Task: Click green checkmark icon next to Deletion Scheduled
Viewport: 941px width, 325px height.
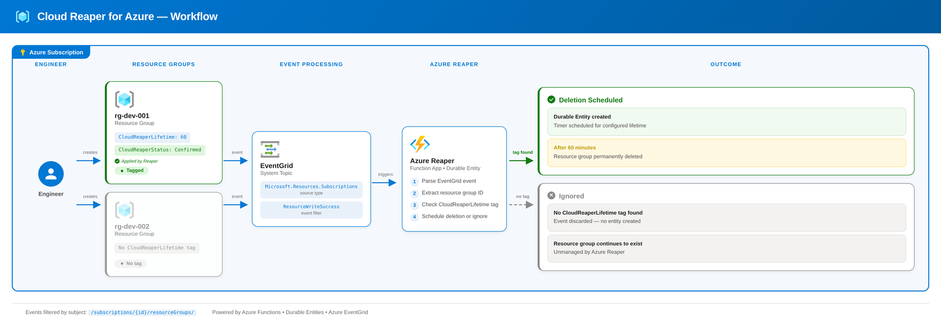Action: coord(551,100)
